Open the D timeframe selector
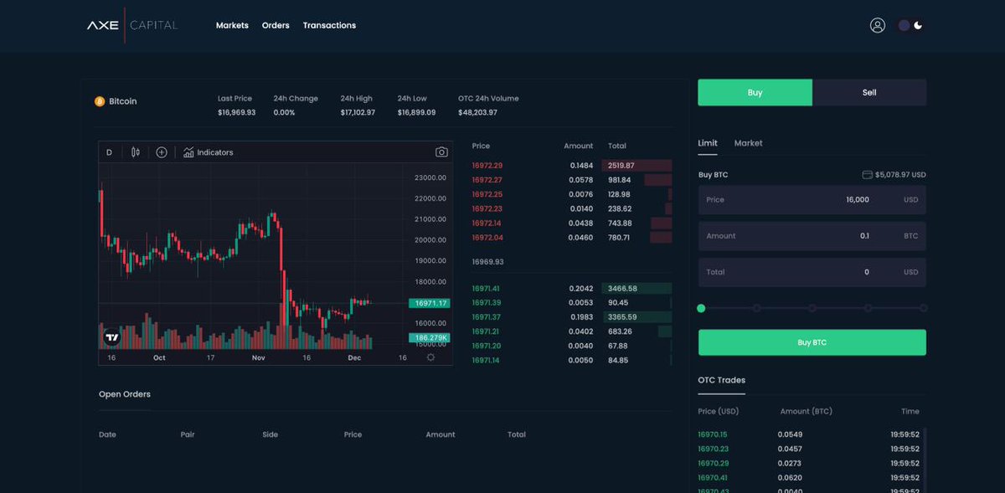Screen dimensions: 1005x493 pyautogui.click(x=109, y=151)
